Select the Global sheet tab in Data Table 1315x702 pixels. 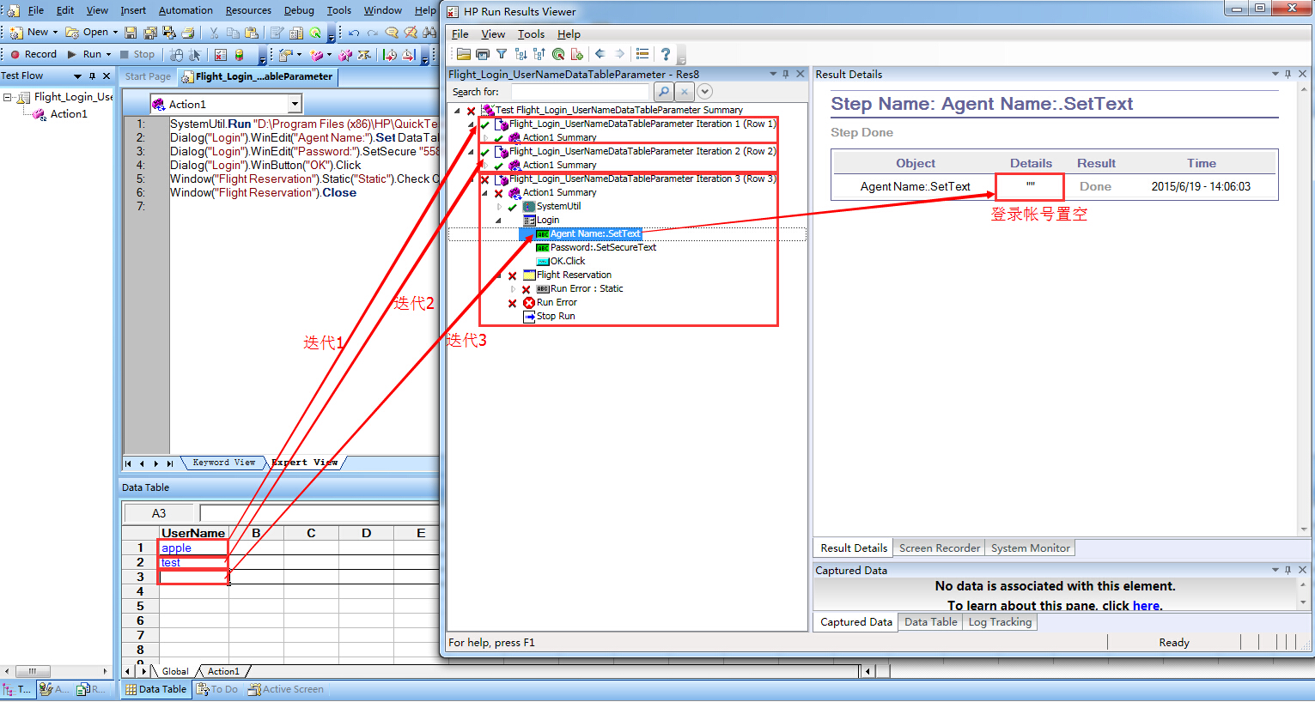tap(174, 671)
